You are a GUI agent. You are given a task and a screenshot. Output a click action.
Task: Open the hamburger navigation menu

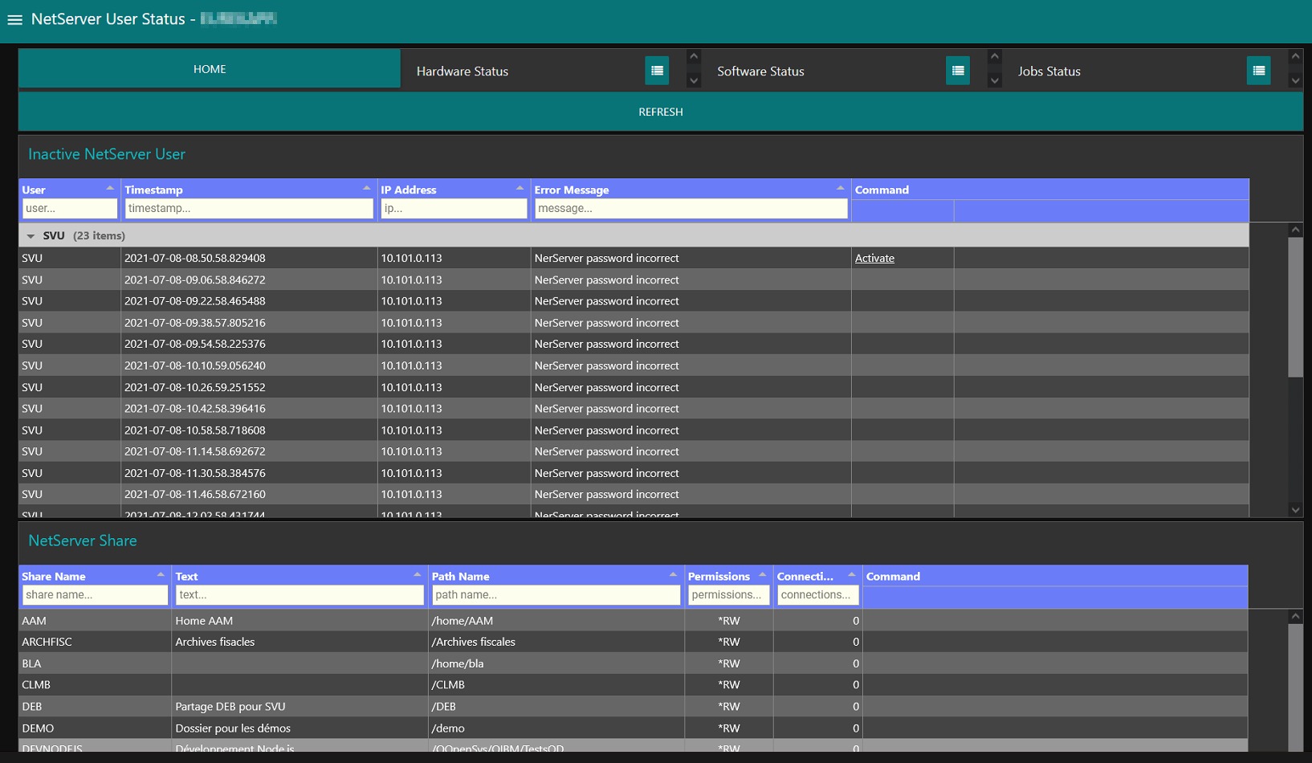coord(14,19)
